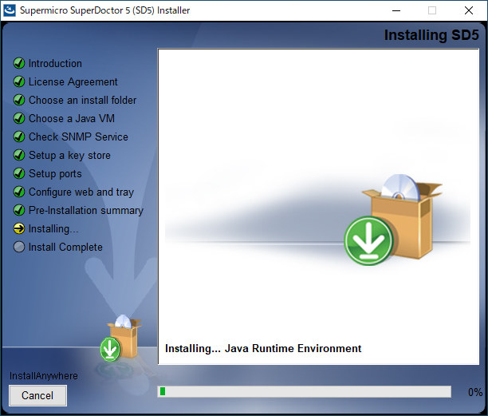Cancel the SD5 installation

tap(37, 395)
